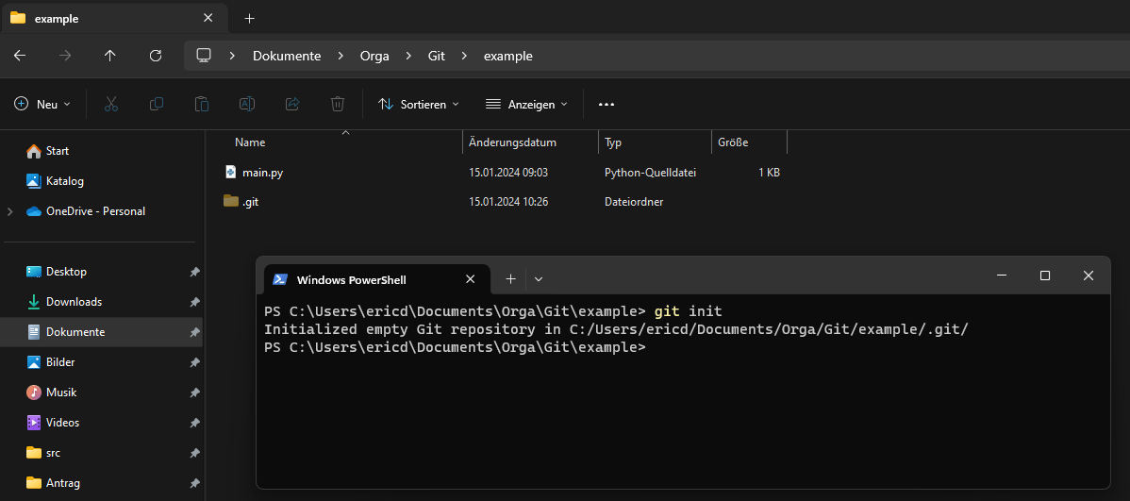The image size is (1130, 501).
Task: Click the Copy icon in toolbar
Action: [x=157, y=104]
